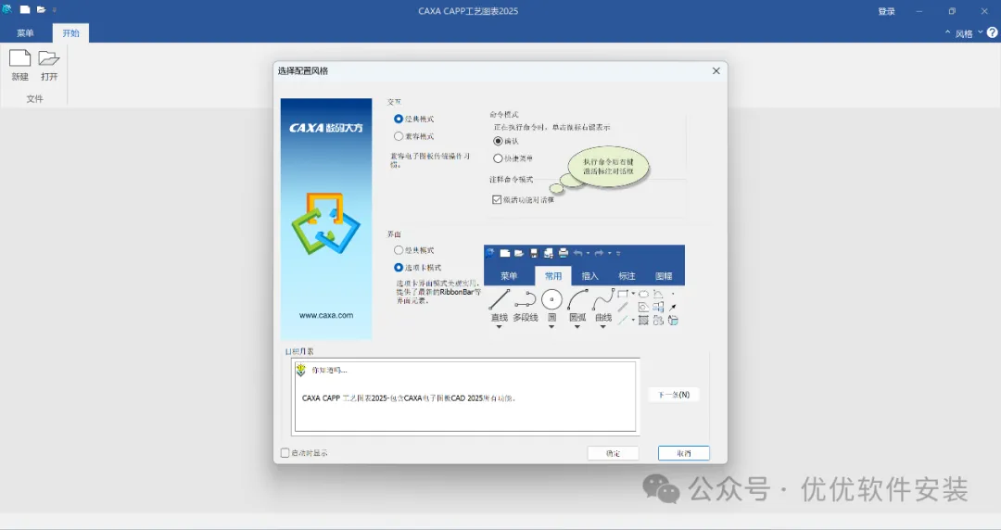Expand the quick access toolbar customize arrow
Viewport: 1001px width, 530px height.
(55, 10)
